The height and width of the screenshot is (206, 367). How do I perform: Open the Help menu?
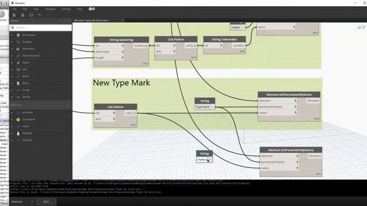[x=80, y=9]
